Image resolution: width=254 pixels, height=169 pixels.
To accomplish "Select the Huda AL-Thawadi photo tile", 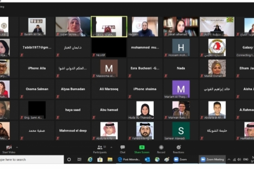I will tap(145, 110).
